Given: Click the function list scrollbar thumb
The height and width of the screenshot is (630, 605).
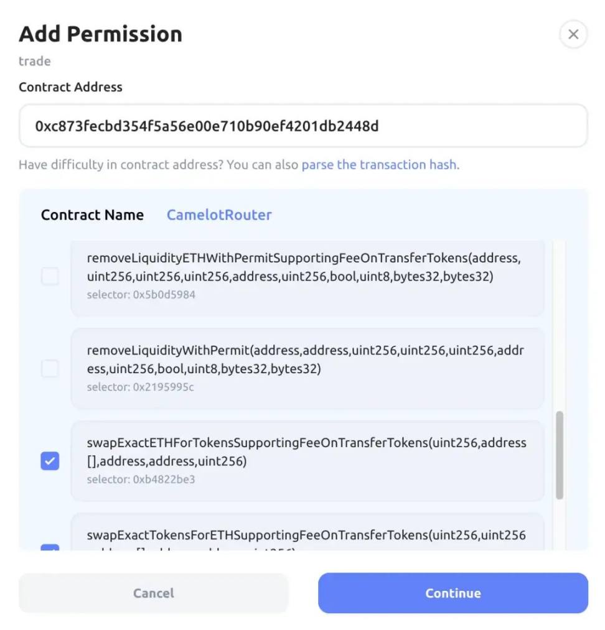Looking at the screenshot, I should point(560,455).
